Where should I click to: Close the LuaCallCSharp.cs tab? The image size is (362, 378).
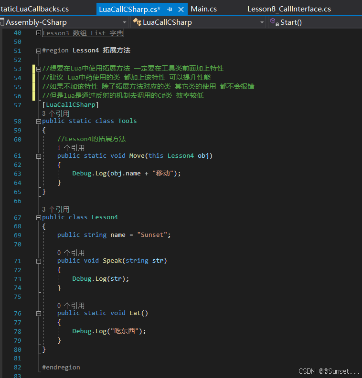click(x=181, y=10)
